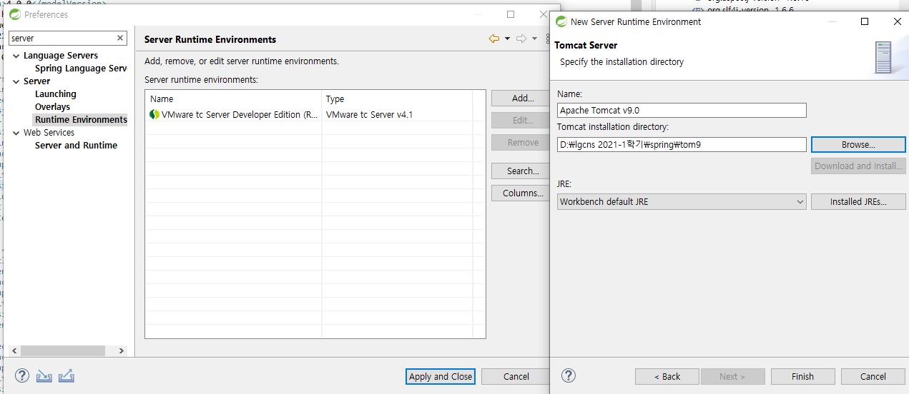This screenshot has width=909, height=394.
Task: Collapse Server tree node
Action: (x=16, y=81)
